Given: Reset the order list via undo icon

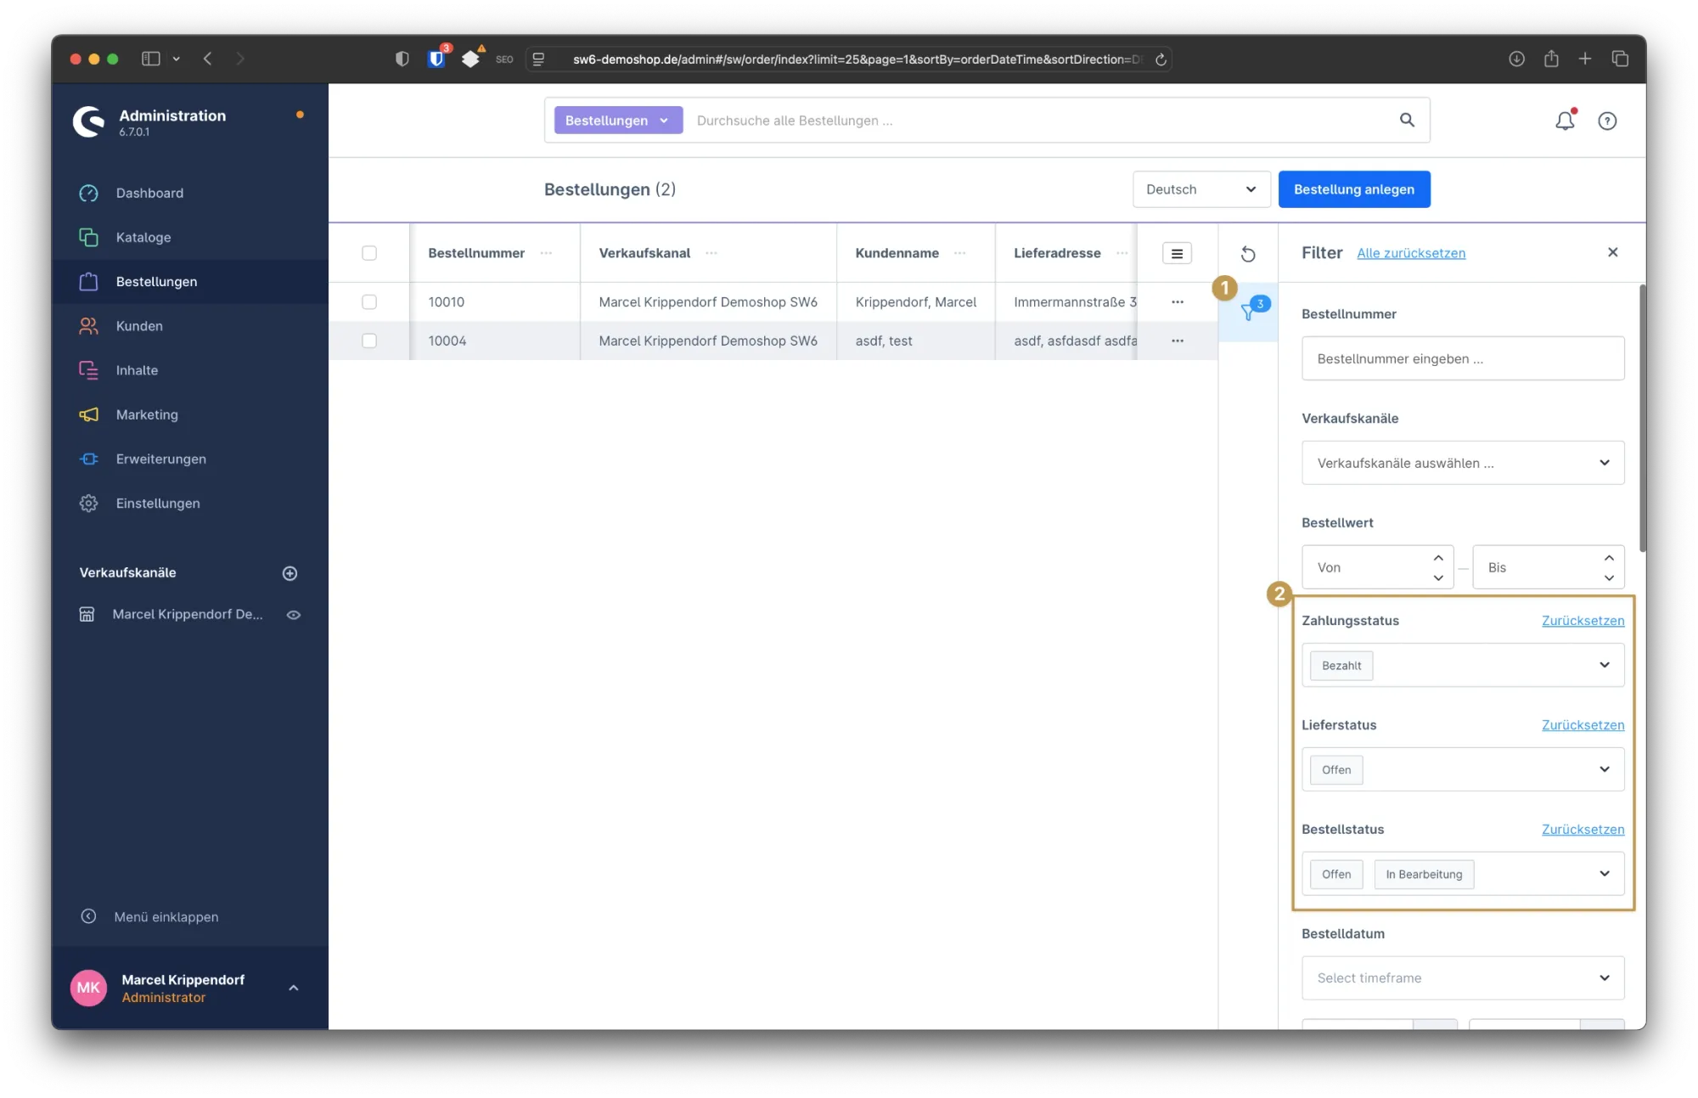Looking at the screenshot, I should tap(1248, 253).
